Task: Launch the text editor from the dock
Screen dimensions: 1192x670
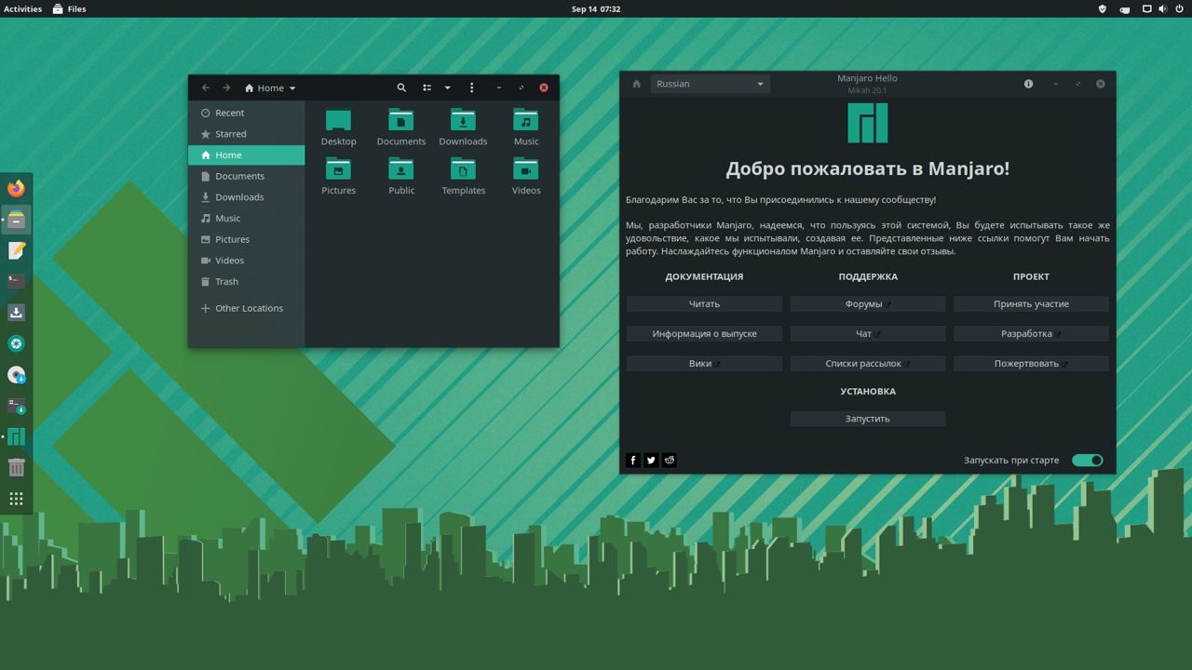Action: (16, 250)
